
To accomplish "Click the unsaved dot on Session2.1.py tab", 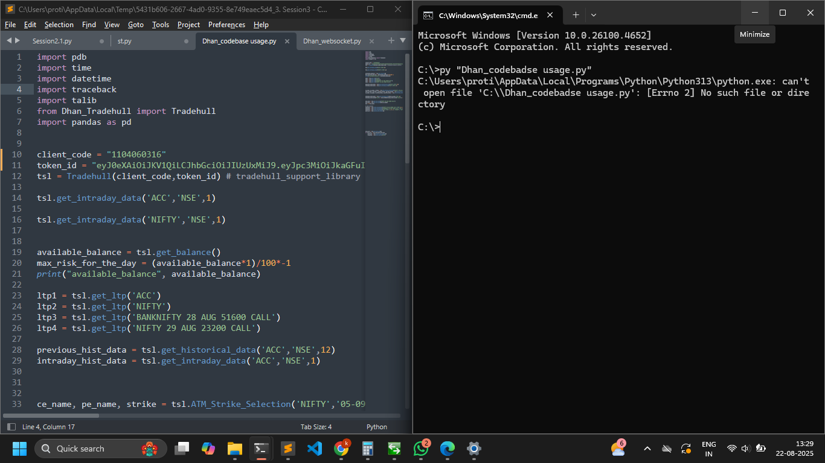I will pyautogui.click(x=101, y=41).
